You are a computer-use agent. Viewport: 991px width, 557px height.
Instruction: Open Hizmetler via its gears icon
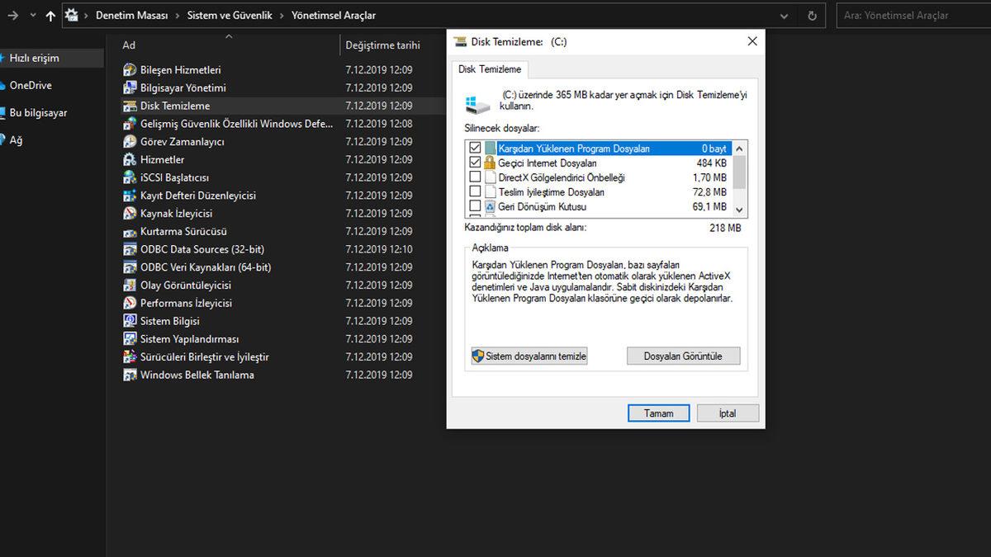131,159
